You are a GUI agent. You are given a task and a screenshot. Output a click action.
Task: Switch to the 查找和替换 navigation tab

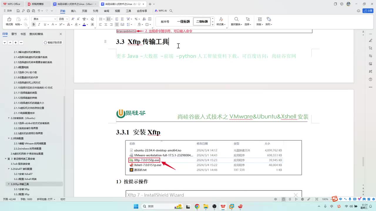point(36,34)
